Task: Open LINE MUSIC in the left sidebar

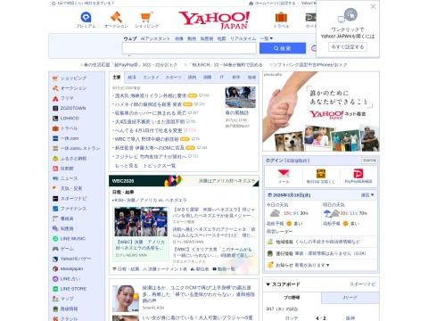Action: pos(69,239)
